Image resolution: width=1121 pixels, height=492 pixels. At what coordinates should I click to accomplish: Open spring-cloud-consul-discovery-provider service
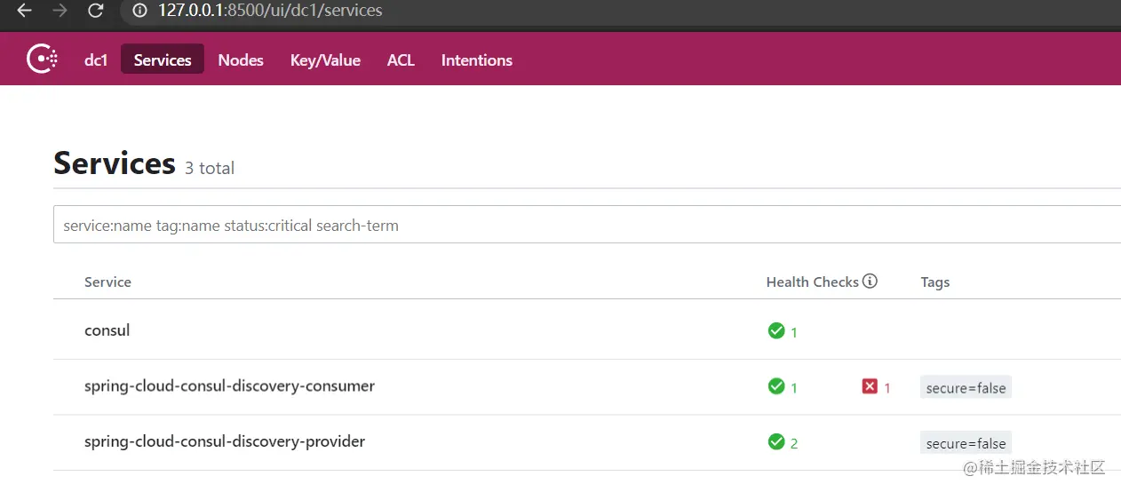pyautogui.click(x=225, y=441)
